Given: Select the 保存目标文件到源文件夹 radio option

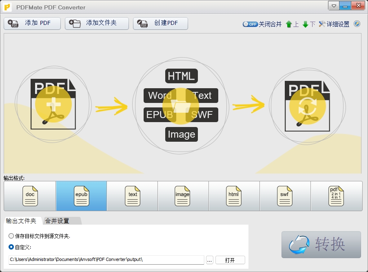Looking at the screenshot, I should 12,236.
